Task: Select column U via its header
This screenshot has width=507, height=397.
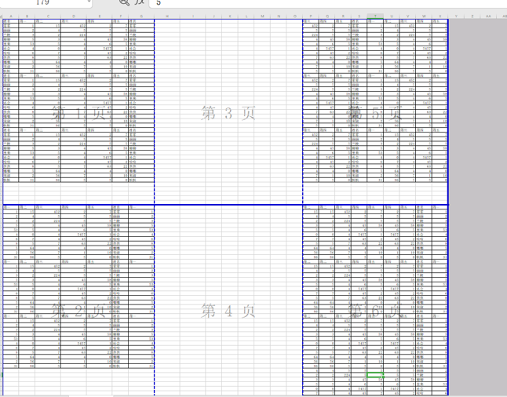Action: pos(392,16)
